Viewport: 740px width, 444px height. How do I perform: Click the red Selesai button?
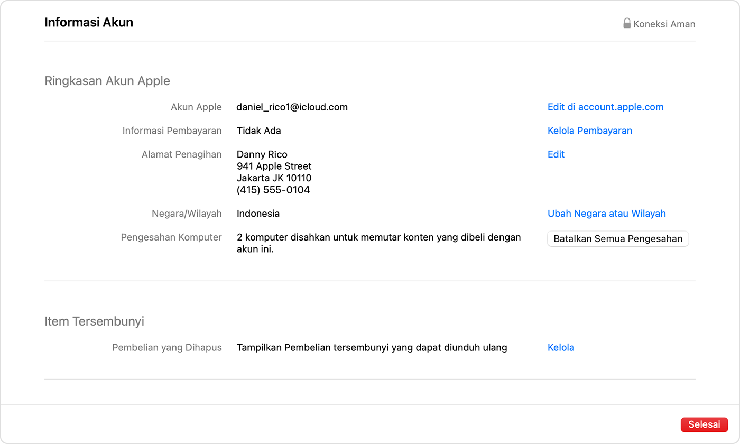[x=704, y=424]
